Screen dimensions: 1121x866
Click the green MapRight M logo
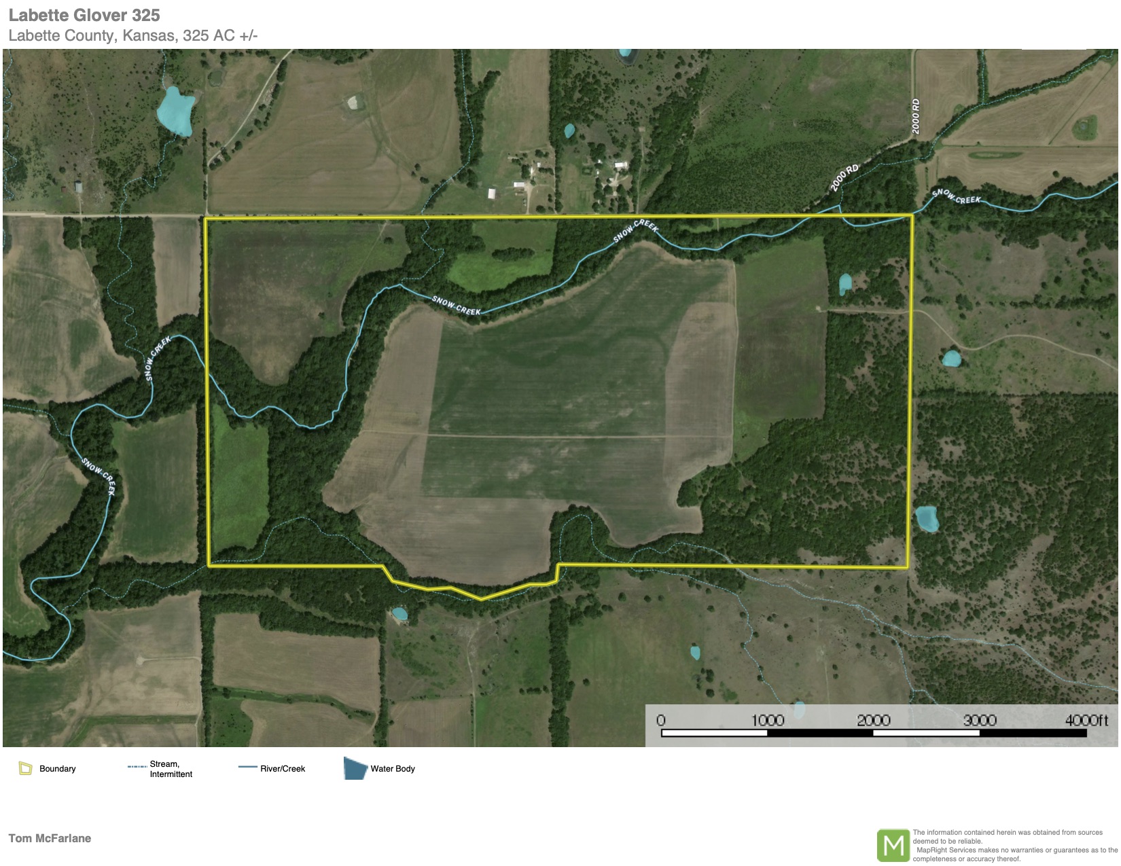point(893,845)
